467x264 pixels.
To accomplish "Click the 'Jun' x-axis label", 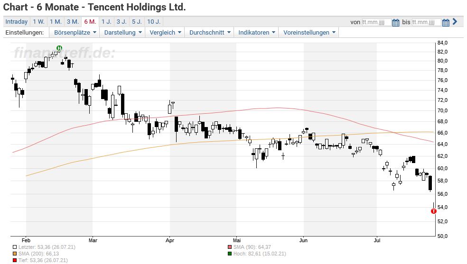I will click(x=303, y=240).
